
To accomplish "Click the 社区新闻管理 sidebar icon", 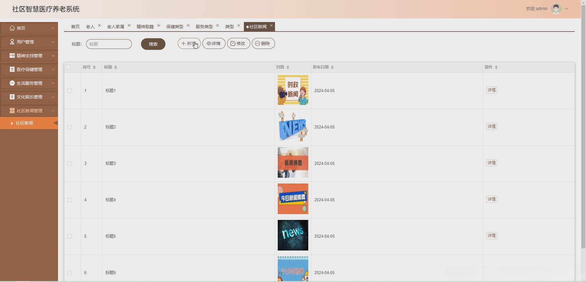I will pos(12,110).
